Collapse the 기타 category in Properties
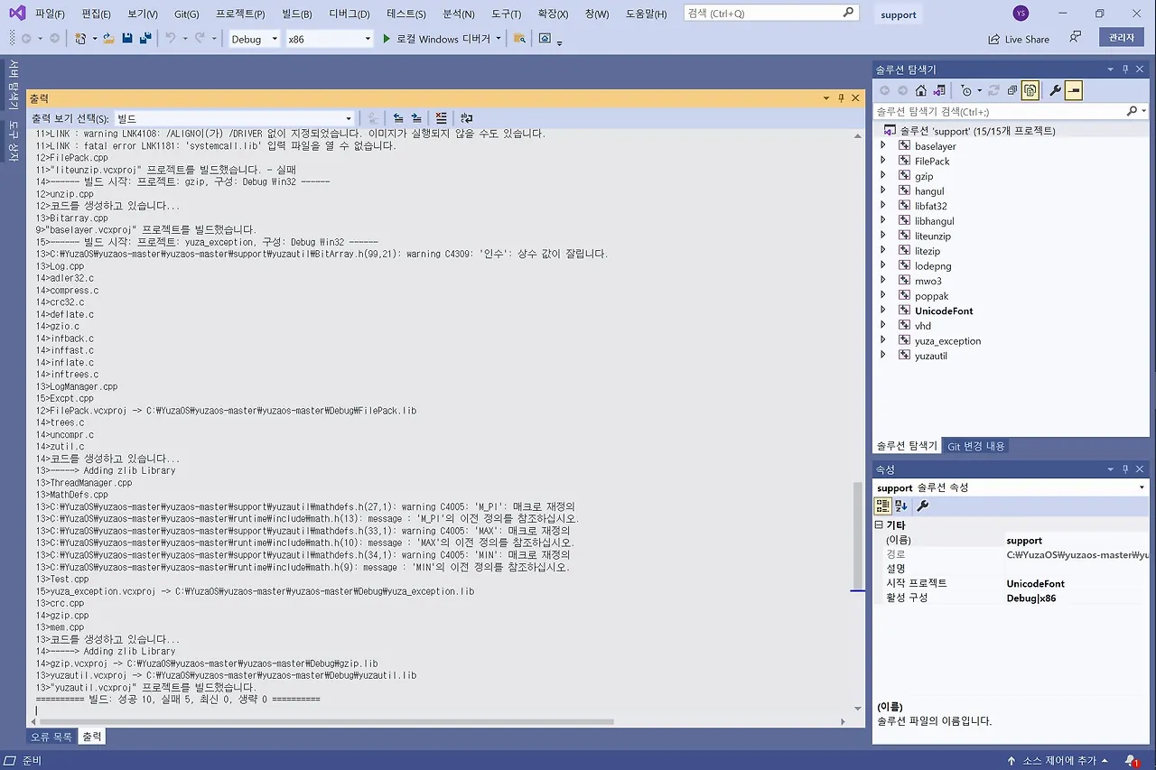 click(x=879, y=524)
